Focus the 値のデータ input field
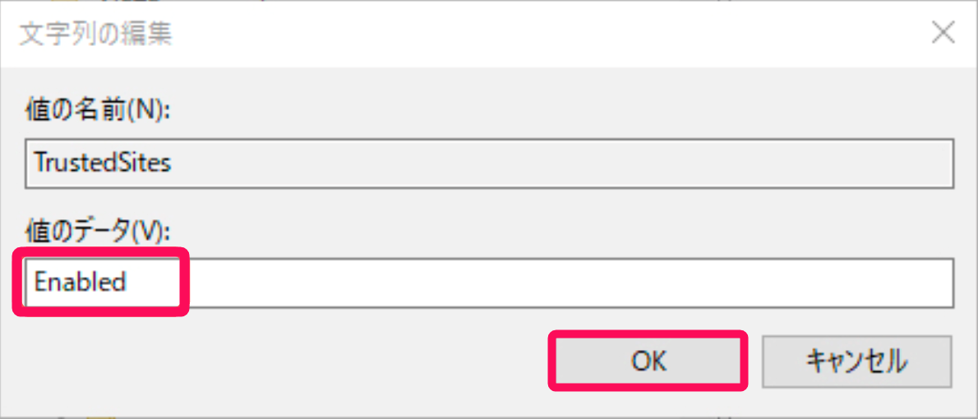The height and width of the screenshot is (419, 978). [489, 283]
